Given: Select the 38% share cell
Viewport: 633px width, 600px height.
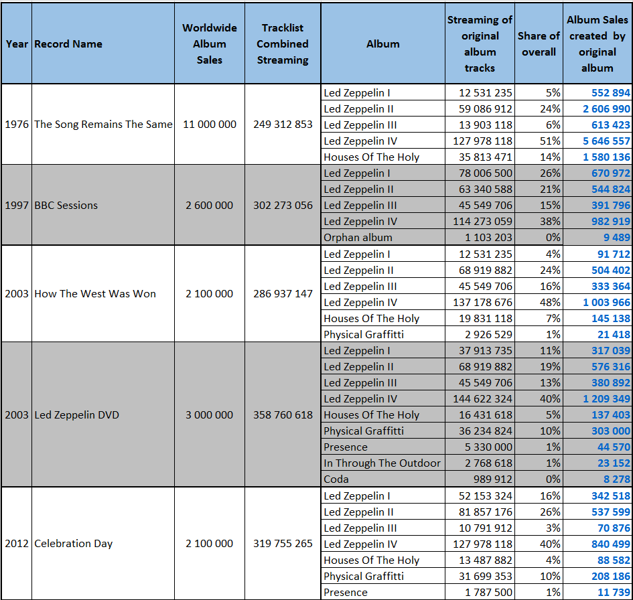Looking at the screenshot, I should 539,221.
